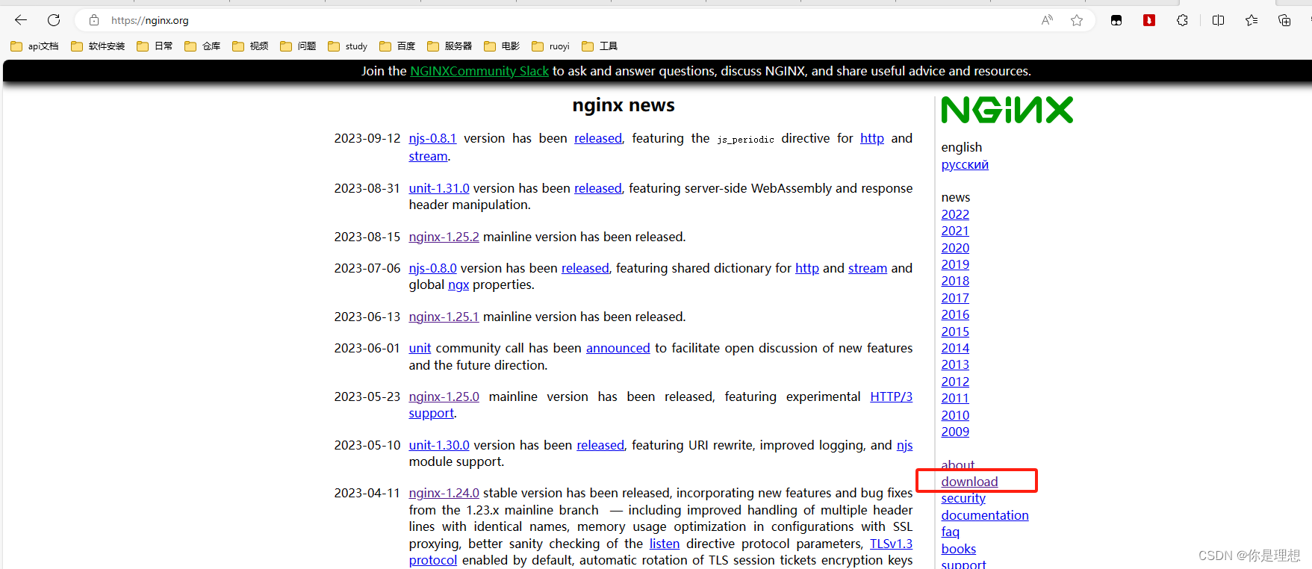Viewport: 1312px width, 569px height.
Task: Open 2016 news archive
Action: (x=955, y=314)
